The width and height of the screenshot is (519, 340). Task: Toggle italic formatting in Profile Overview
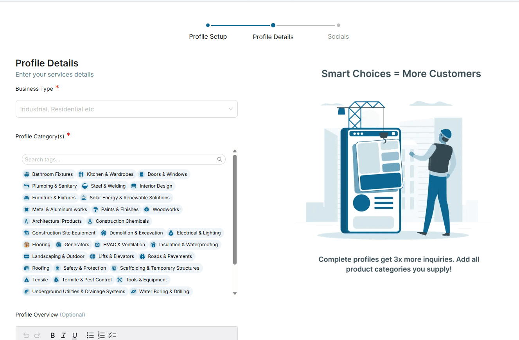(x=63, y=335)
